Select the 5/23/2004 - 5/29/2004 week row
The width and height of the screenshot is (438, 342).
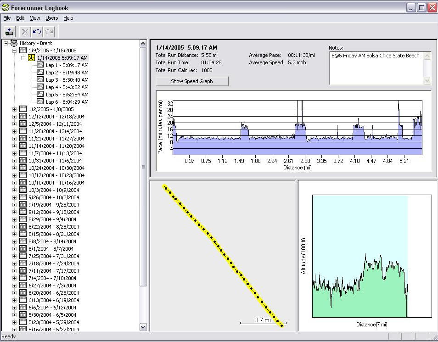[54, 322]
